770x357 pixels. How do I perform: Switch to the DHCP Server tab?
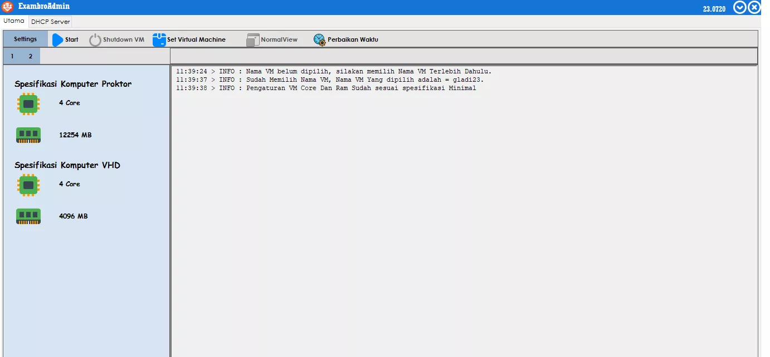pos(50,21)
